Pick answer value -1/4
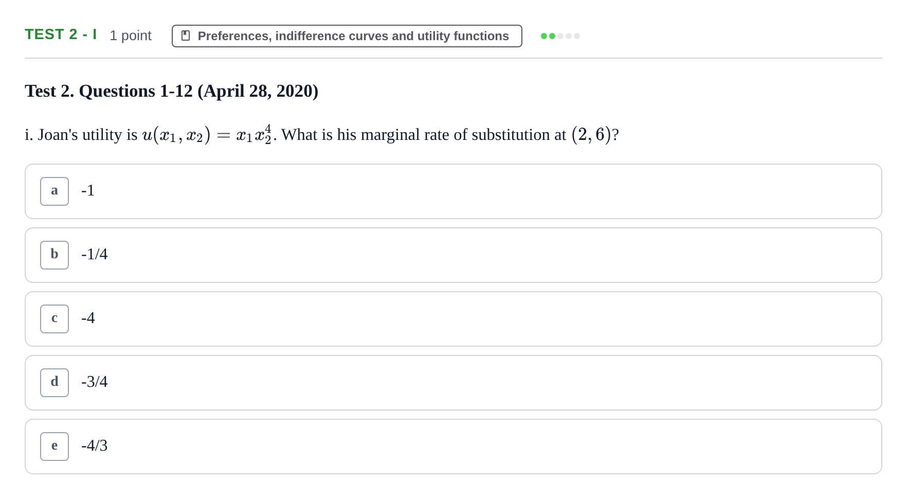Screen dimensions: 907x499 (95, 254)
